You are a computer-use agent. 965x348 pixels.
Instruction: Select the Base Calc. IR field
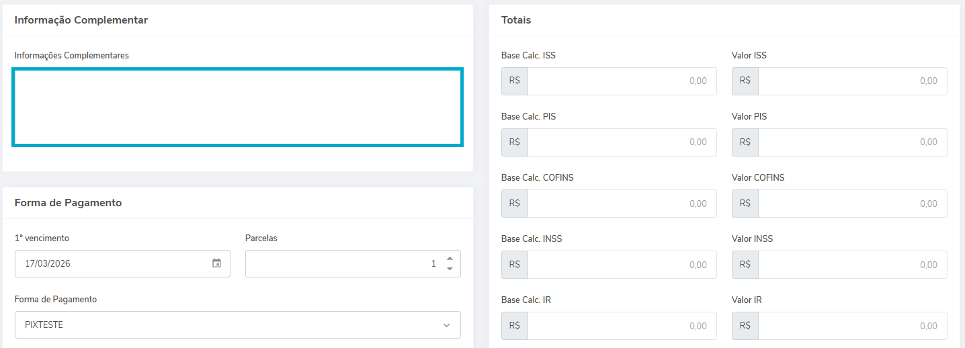point(622,326)
